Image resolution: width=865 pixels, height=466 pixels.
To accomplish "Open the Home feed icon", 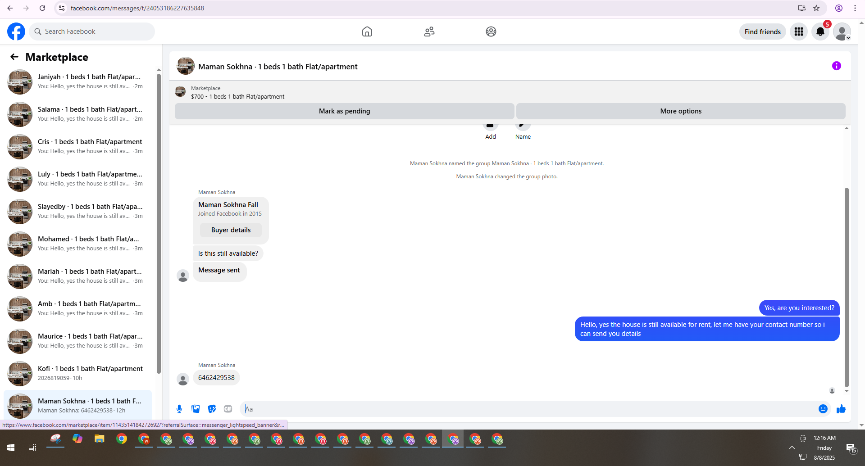I will (367, 32).
